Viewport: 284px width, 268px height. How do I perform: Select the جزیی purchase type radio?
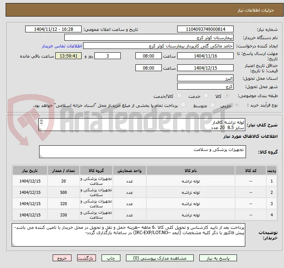237,105
